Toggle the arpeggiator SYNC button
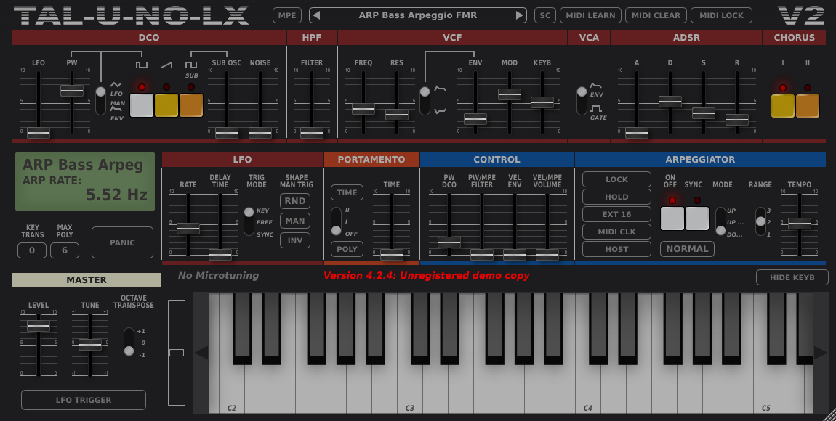The width and height of the screenshot is (836, 421). pyautogui.click(x=697, y=218)
